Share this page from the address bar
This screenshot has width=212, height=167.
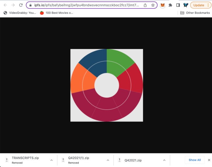click(145, 5)
